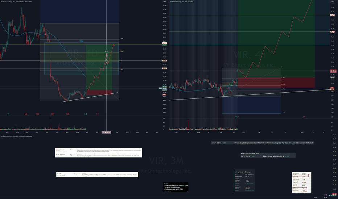Select the 0.786 Fibonacci label on 1D chart
This screenshot has height=199, width=338.
tap(121, 39)
